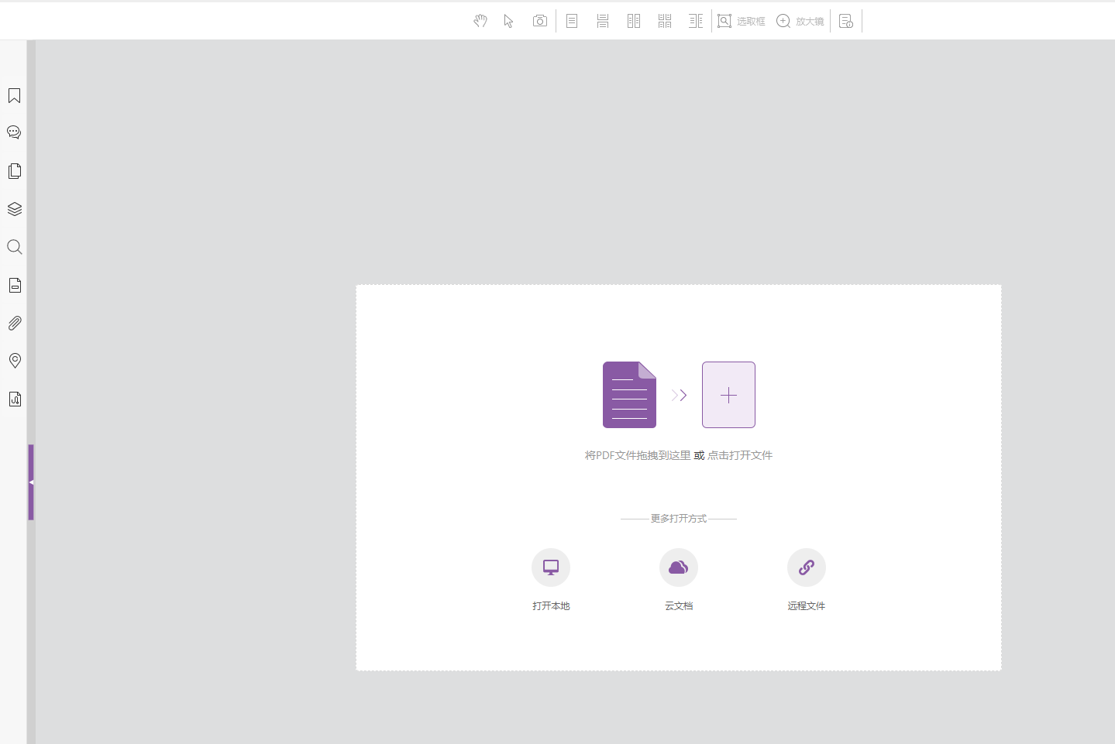
Task: Click the plus box to open file
Action: pyautogui.click(x=728, y=395)
